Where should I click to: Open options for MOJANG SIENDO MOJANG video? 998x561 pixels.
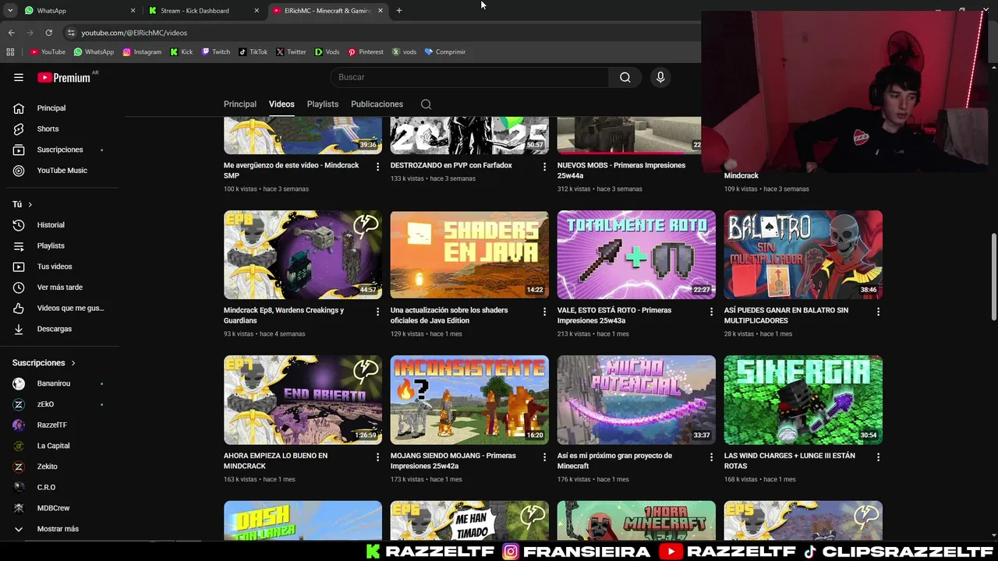[x=544, y=457]
